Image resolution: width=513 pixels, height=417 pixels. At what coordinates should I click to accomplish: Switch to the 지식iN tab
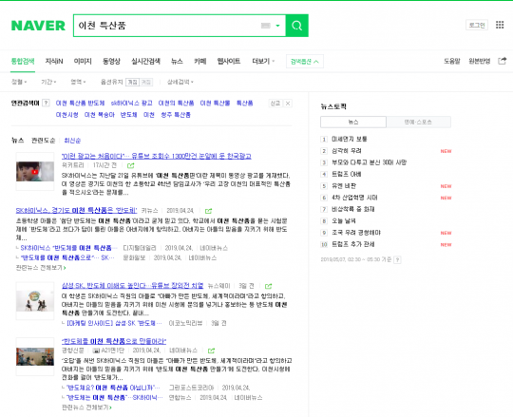pyautogui.click(x=54, y=61)
